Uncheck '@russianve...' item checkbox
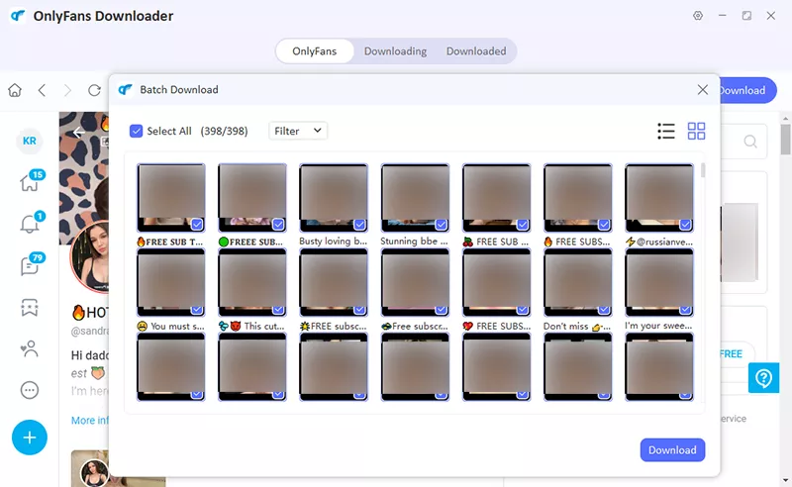792x487 pixels. tap(685, 224)
